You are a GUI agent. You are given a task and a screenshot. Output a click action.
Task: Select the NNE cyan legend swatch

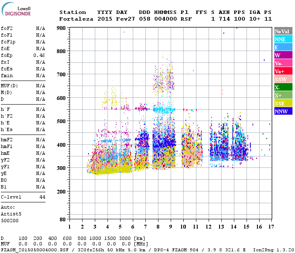pyautogui.click(x=283, y=39)
